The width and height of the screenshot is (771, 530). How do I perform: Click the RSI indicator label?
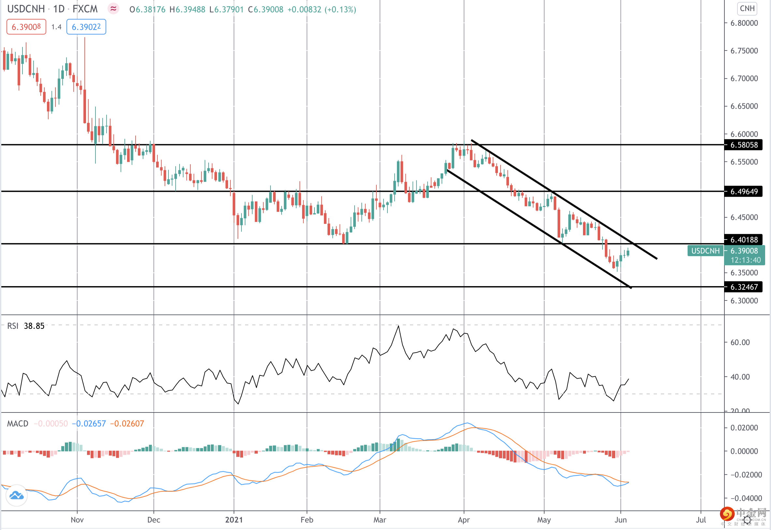click(13, 326)
